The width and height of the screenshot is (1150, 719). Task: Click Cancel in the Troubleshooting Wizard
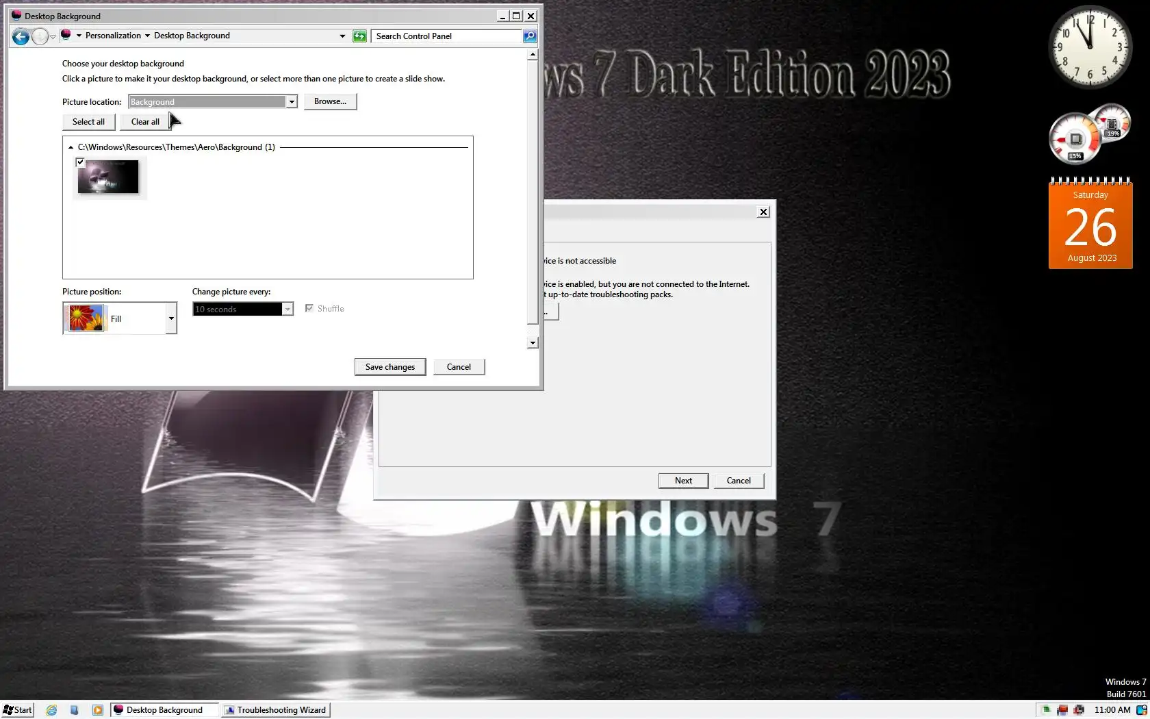point(739,481)
